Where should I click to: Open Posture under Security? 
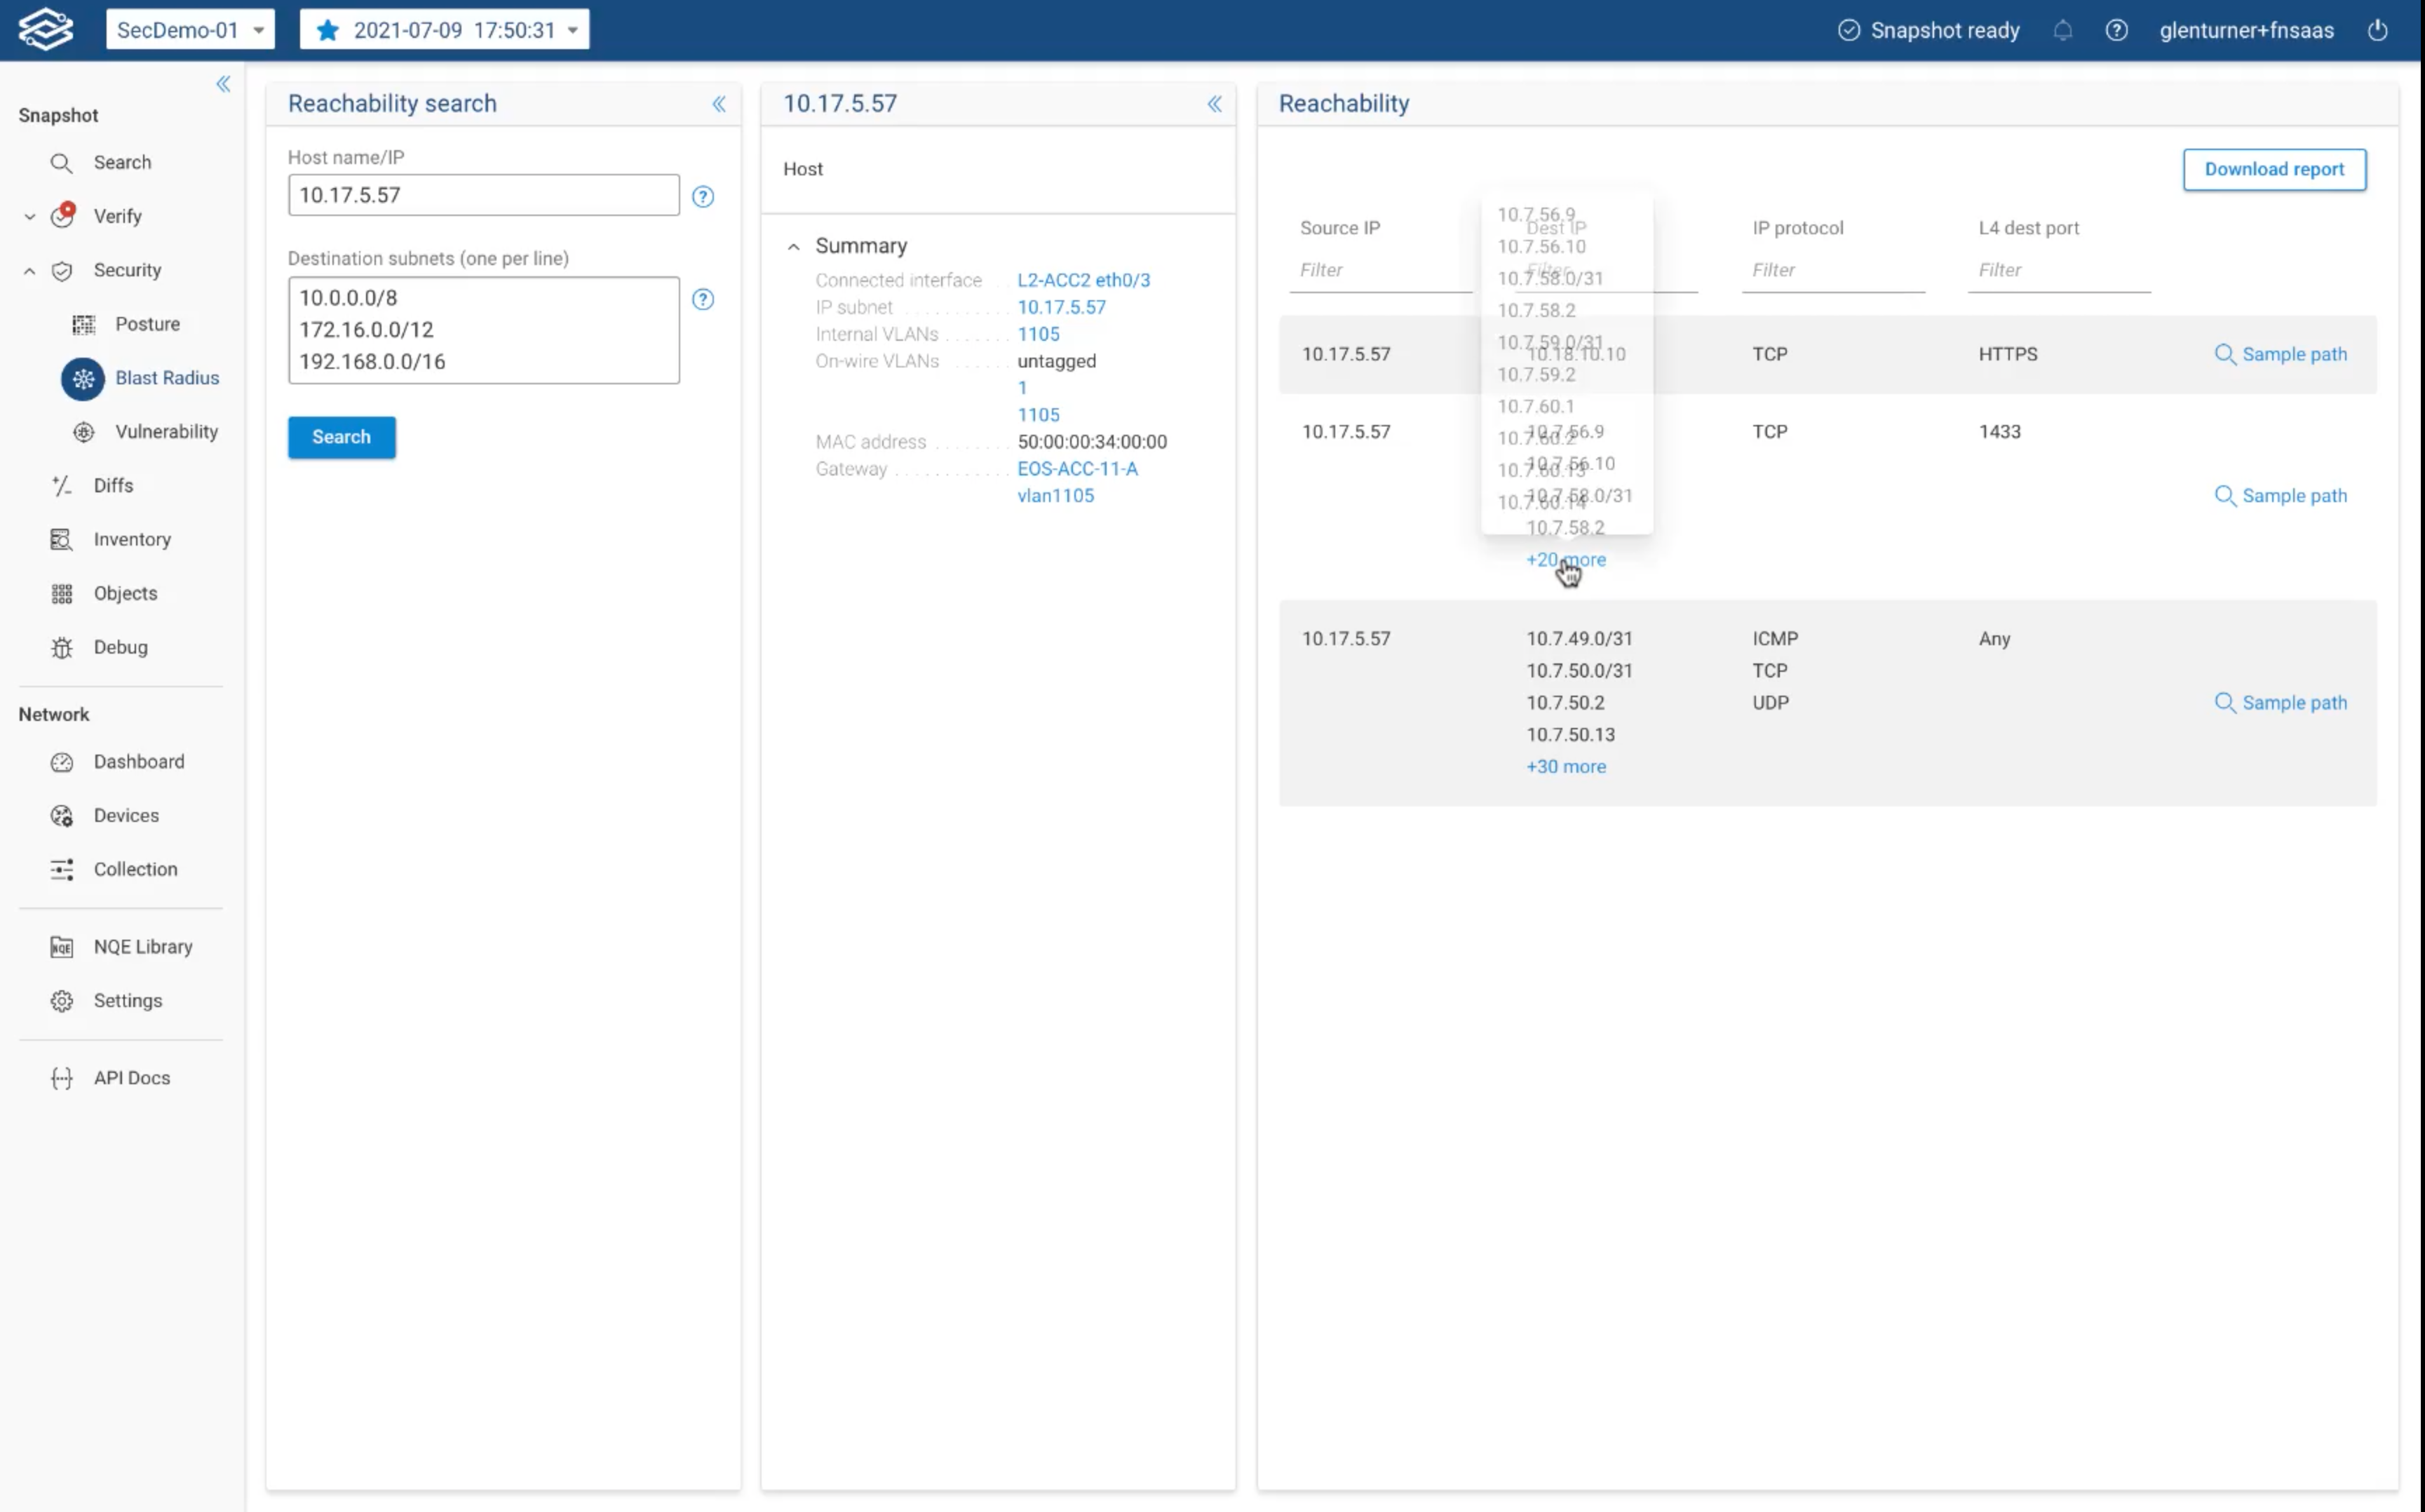coord(147,324)
